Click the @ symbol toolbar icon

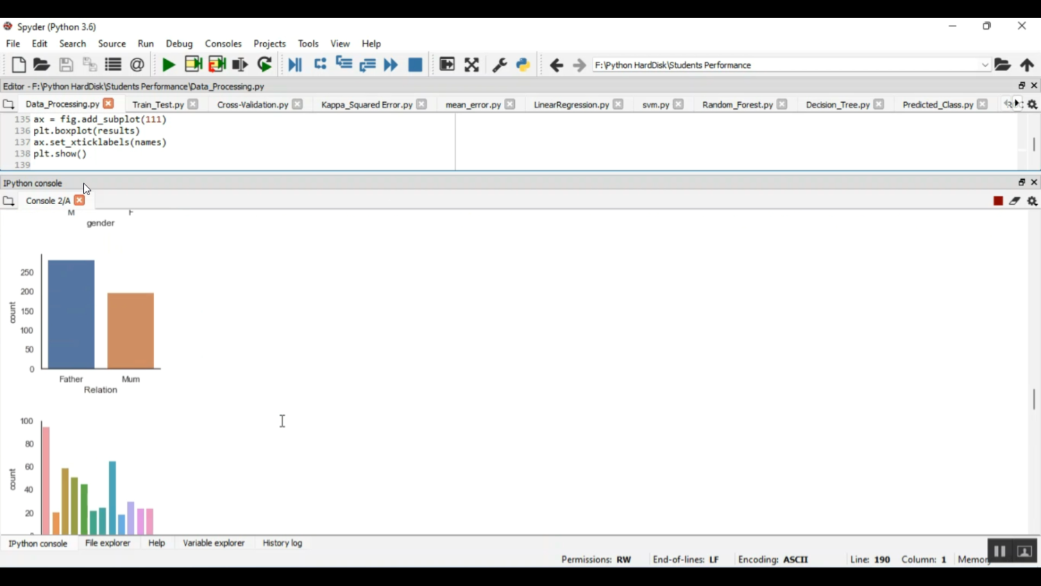click(137, 65)
